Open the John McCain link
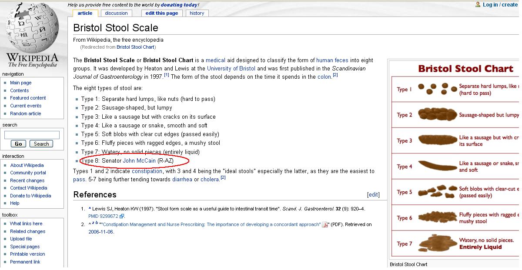The width and height of the screenshot is (522, 270). click(139, 161)
